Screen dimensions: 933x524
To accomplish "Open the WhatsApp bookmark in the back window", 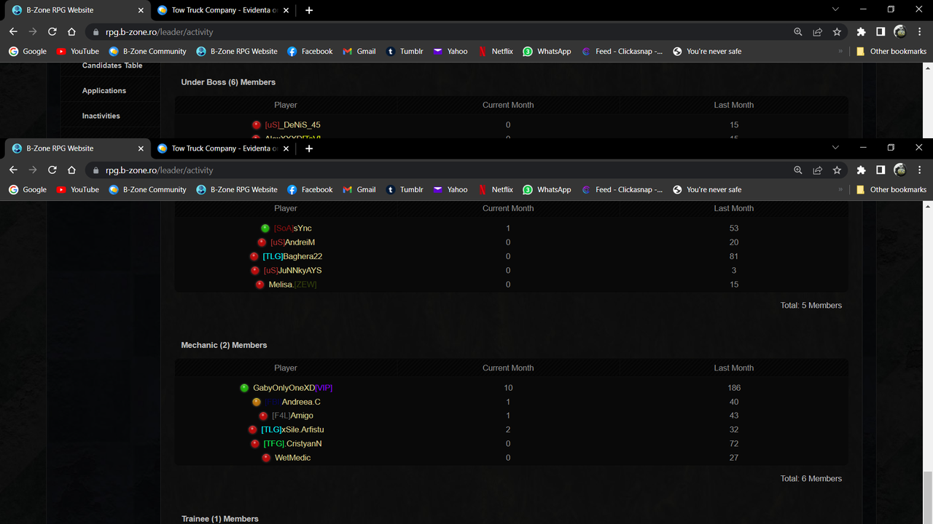I will coord(547,52).
